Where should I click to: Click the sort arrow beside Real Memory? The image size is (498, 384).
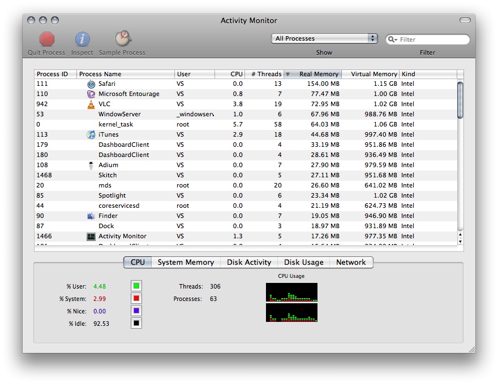(x=287, y=74)
